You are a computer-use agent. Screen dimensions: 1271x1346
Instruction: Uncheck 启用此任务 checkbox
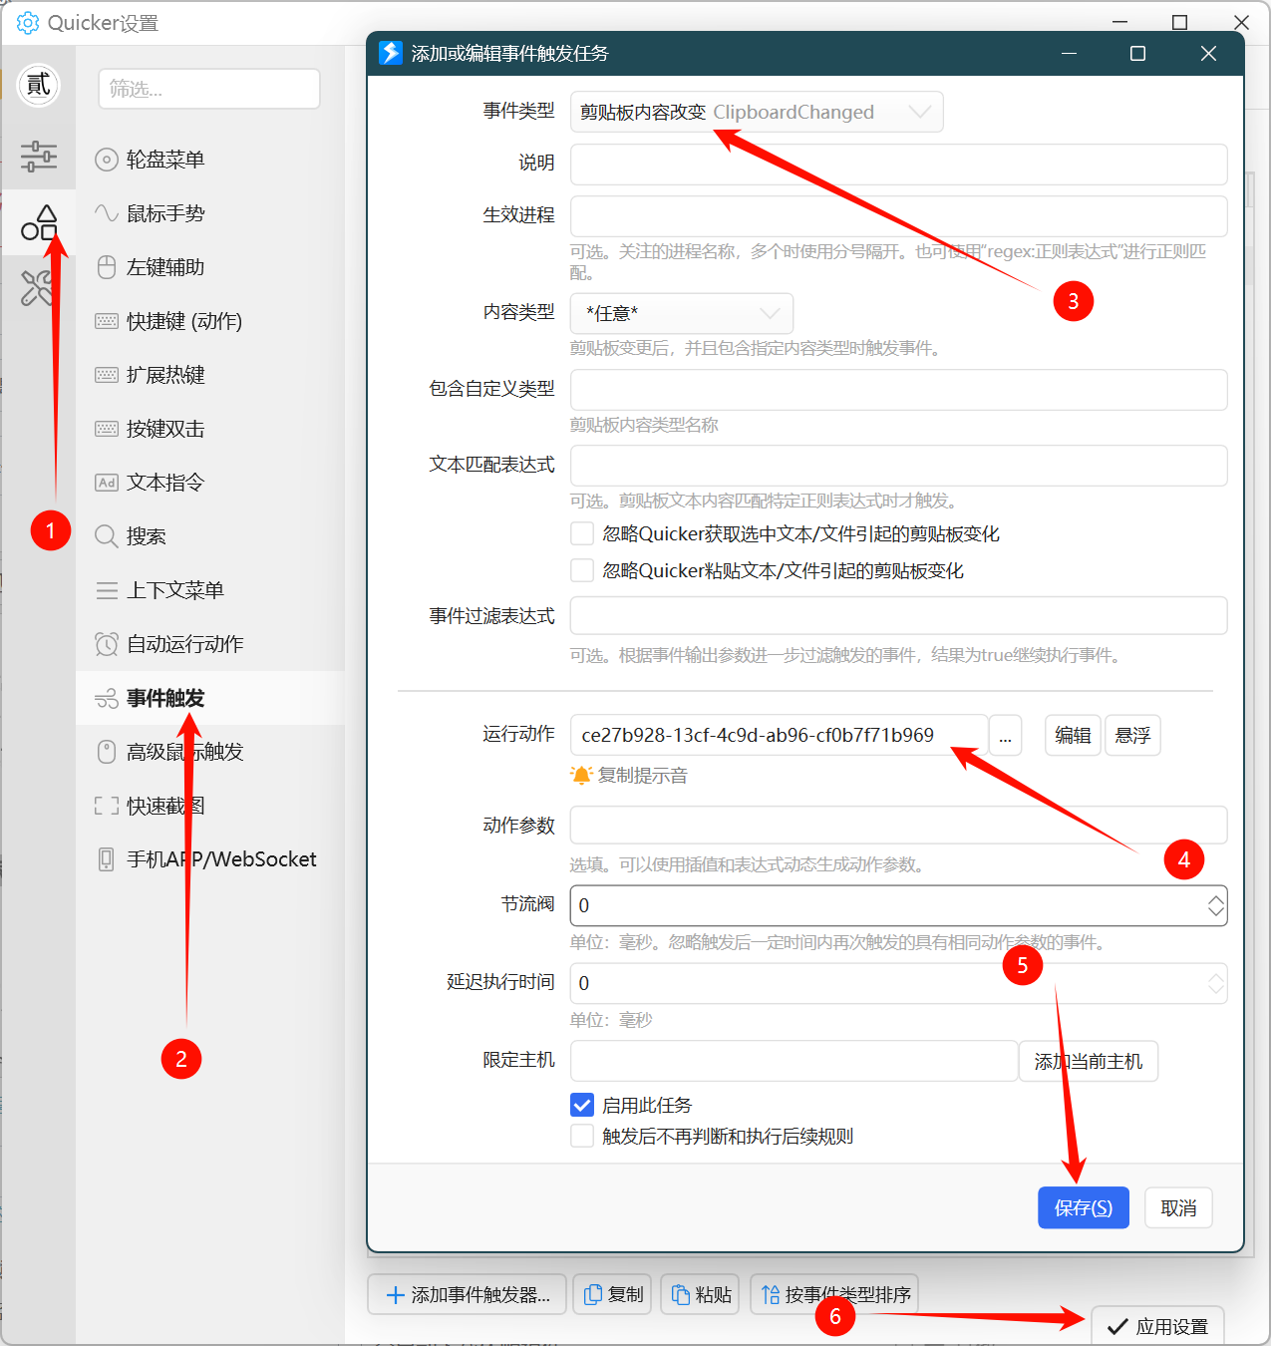click(582, 1105)
